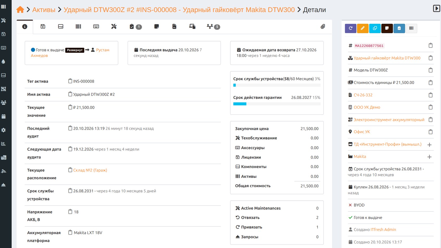
Task: Open the licenses tab with floppy icon
Action: [43, 26]
